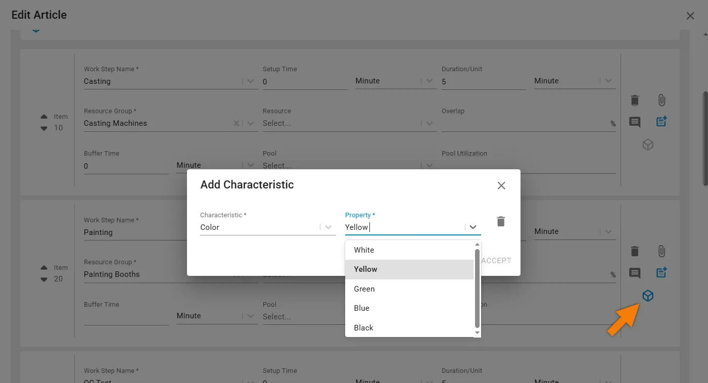The width and height of the screenshot is (708, 383).
Task: Open the Characteristic Color dropdown
Action: click(328, 227)
